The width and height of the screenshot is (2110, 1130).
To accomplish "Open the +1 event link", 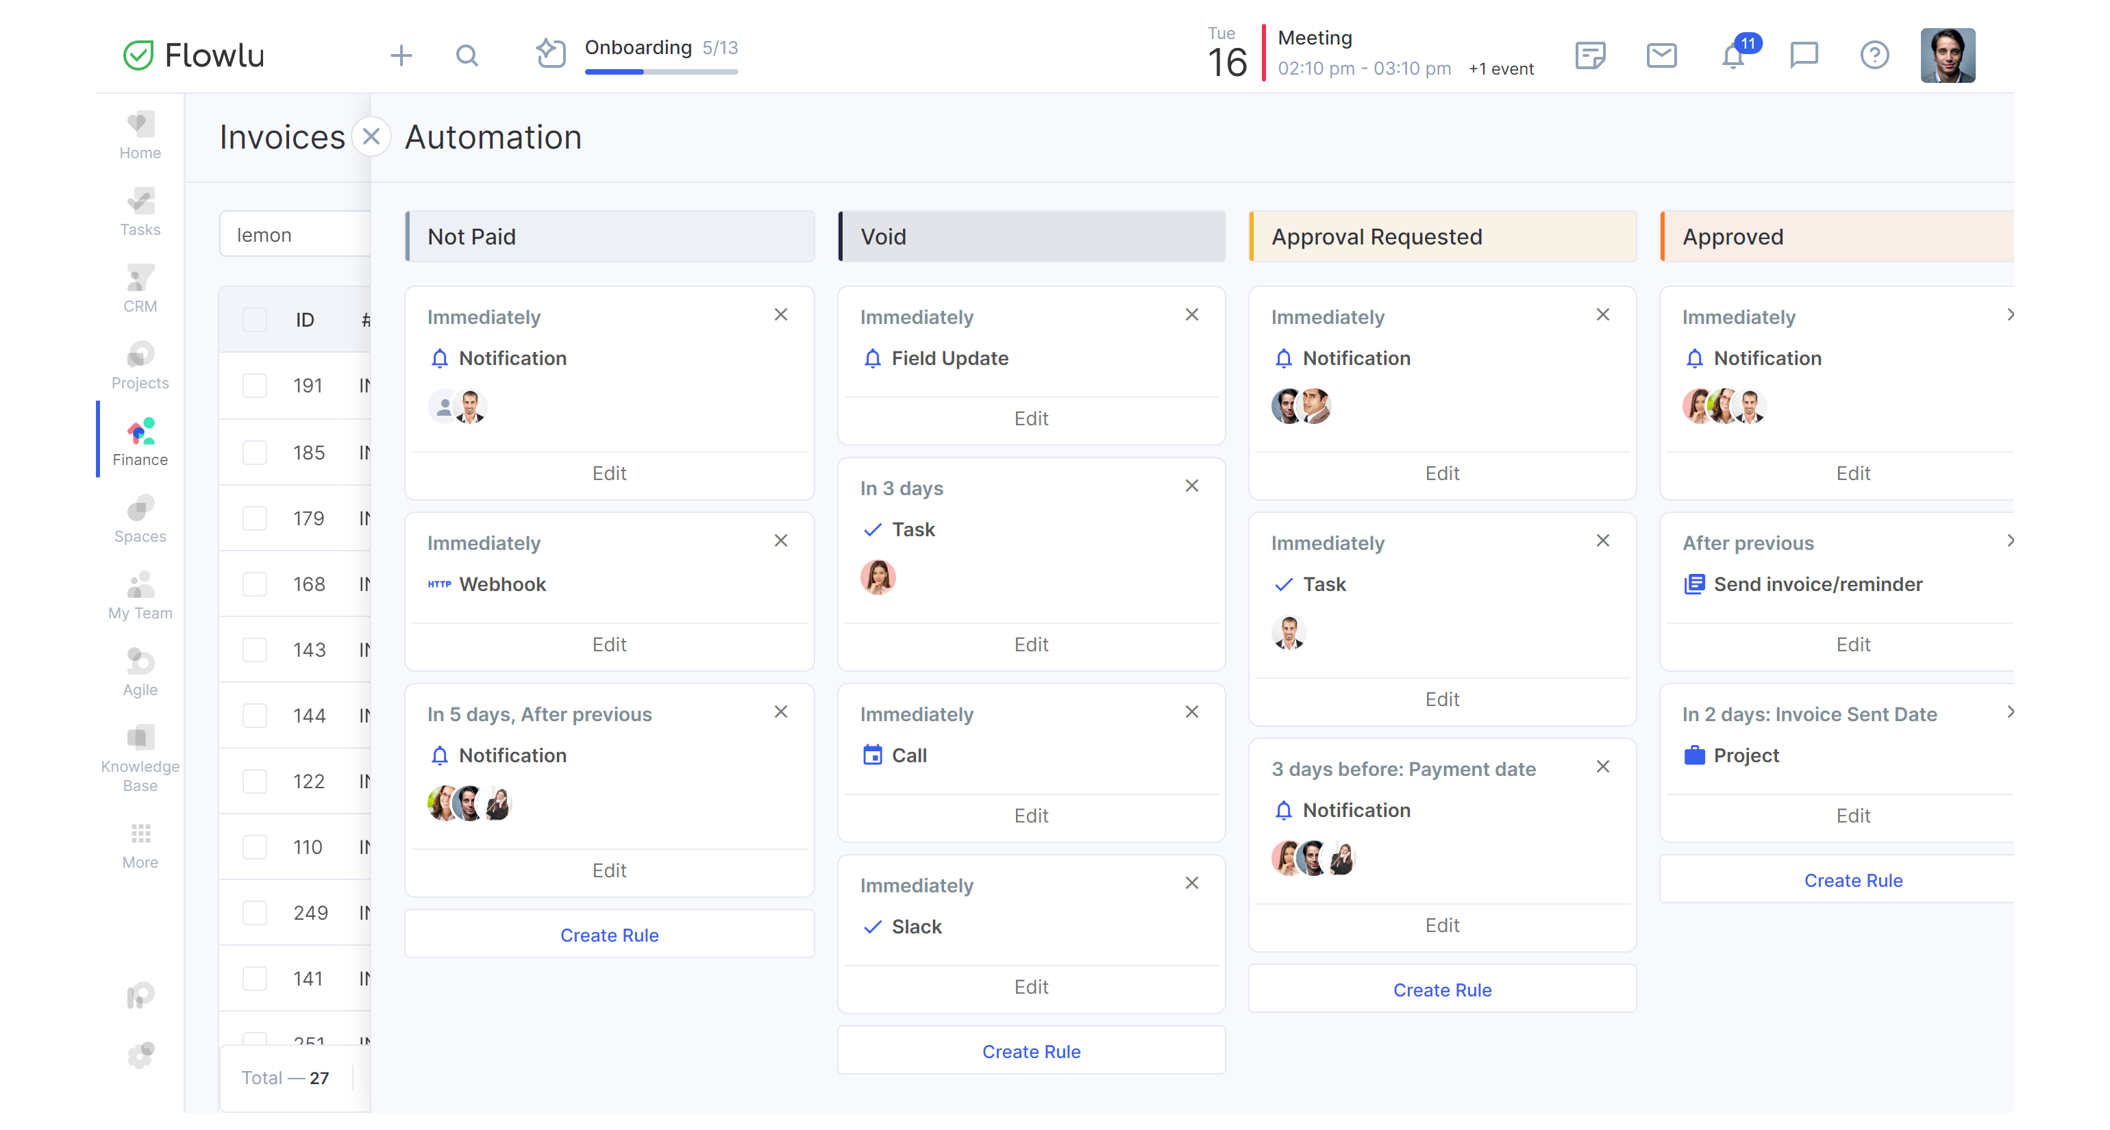I will [1500, 68].
